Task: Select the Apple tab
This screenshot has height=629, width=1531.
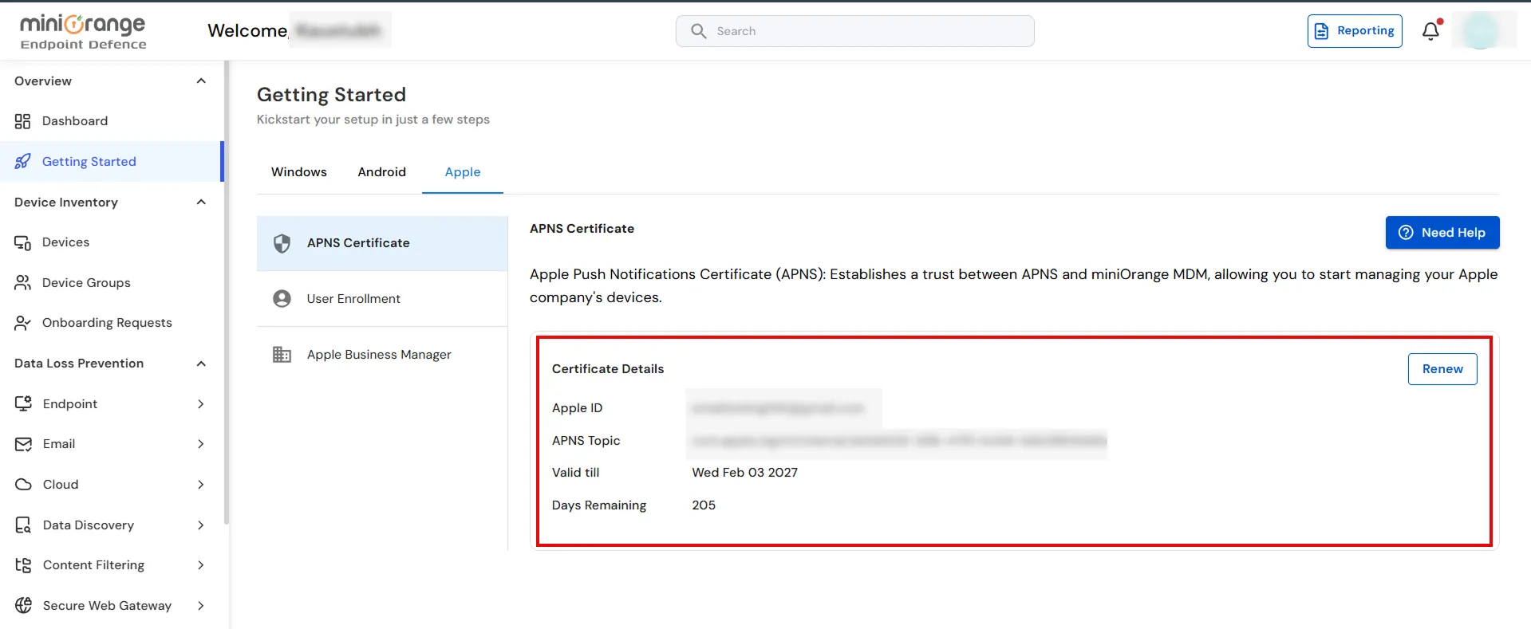Action: coord(463,172)
